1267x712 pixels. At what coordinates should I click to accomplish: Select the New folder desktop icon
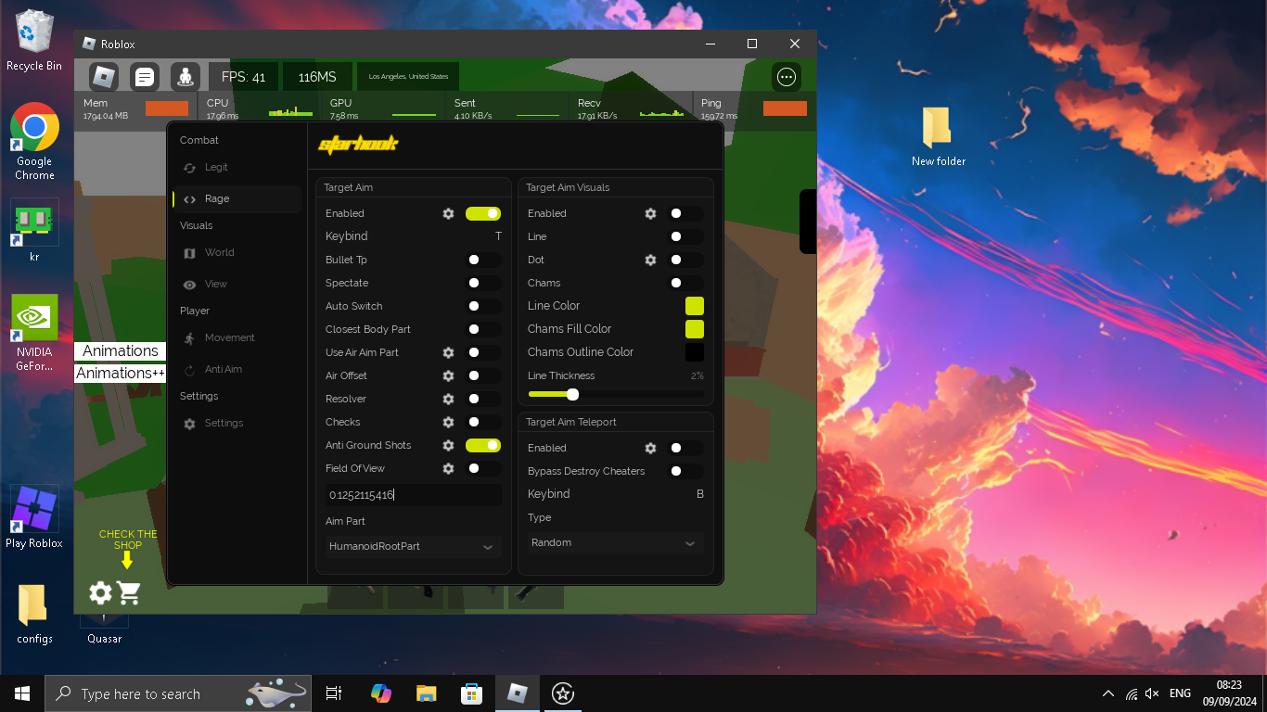point(938,136)
